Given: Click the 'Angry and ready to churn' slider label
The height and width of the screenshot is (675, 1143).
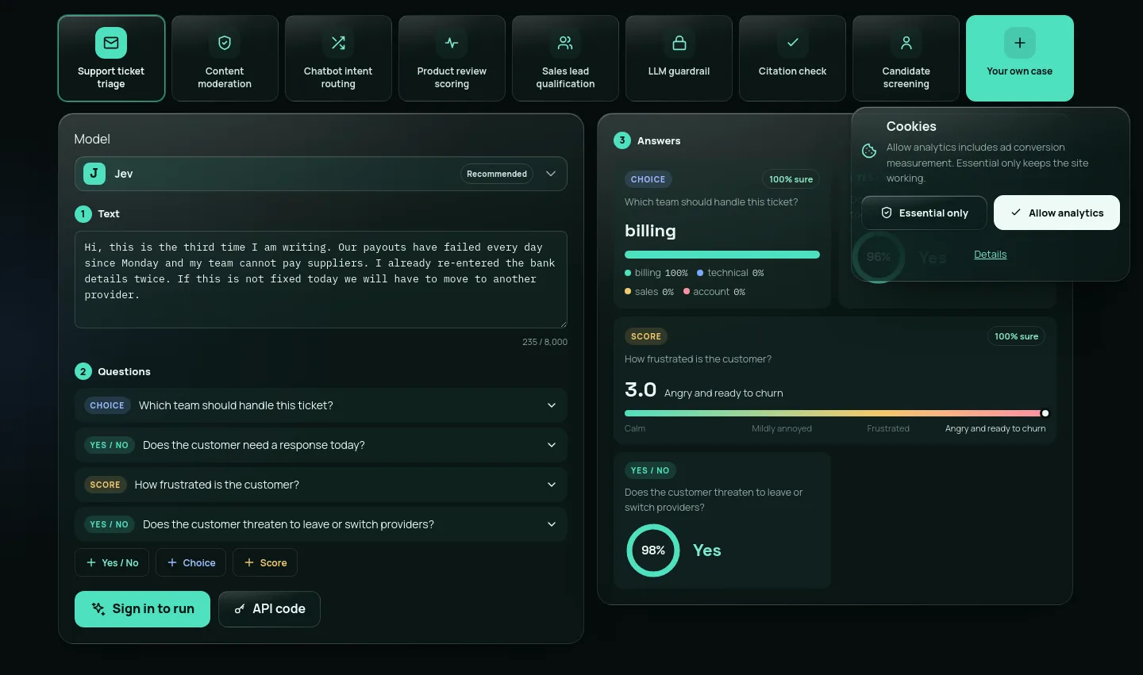Looking at the screenshot, I should click(x=995, y=428).
